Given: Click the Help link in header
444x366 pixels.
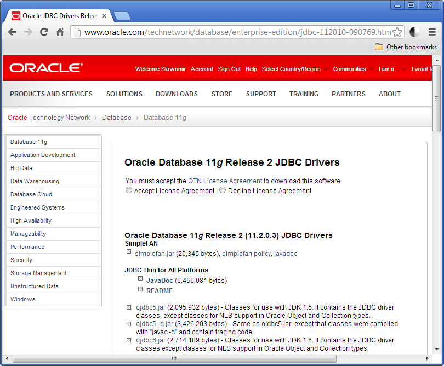Looking at the screenshot, I should tap(251, 69).
